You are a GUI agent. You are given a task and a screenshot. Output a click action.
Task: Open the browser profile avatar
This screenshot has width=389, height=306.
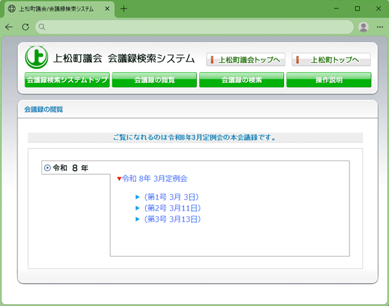pos(364,27)
